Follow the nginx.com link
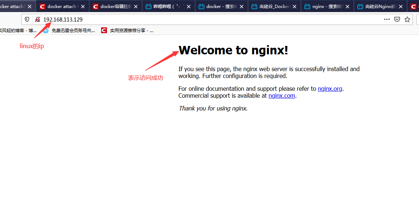Viewport: 419px width, 210px height. pos(282,96)
